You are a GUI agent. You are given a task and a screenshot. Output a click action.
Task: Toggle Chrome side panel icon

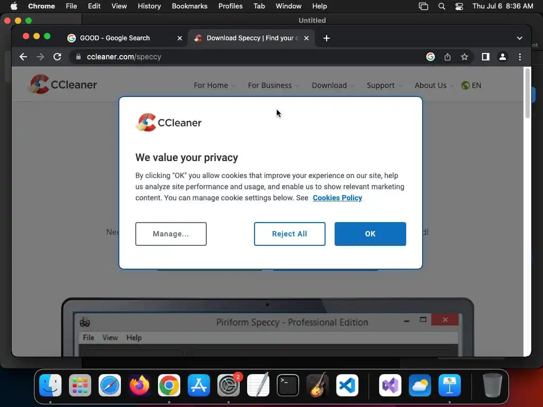(486, 57)
